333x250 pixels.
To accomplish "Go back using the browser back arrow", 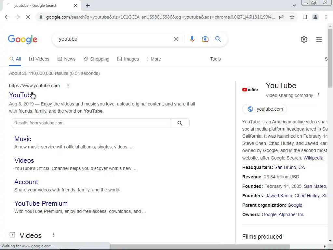I will [7, 17].
